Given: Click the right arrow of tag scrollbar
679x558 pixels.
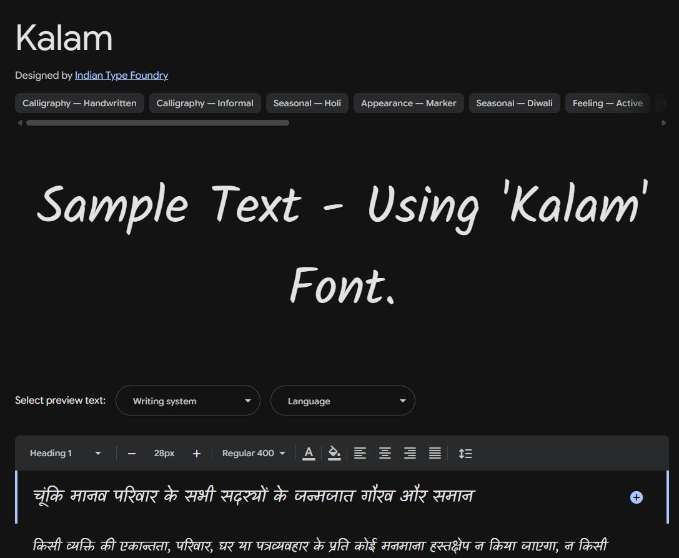Looking at the screenshot, I should (x=664, y=123).
